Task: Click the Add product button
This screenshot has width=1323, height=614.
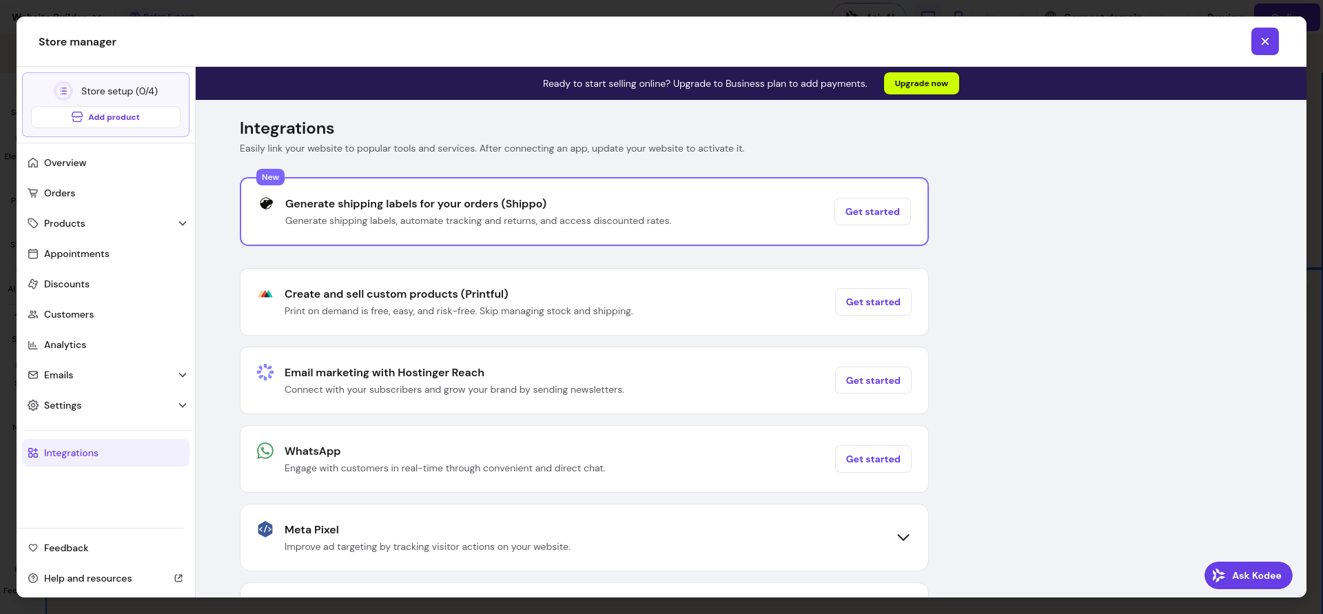Action: 105,117
